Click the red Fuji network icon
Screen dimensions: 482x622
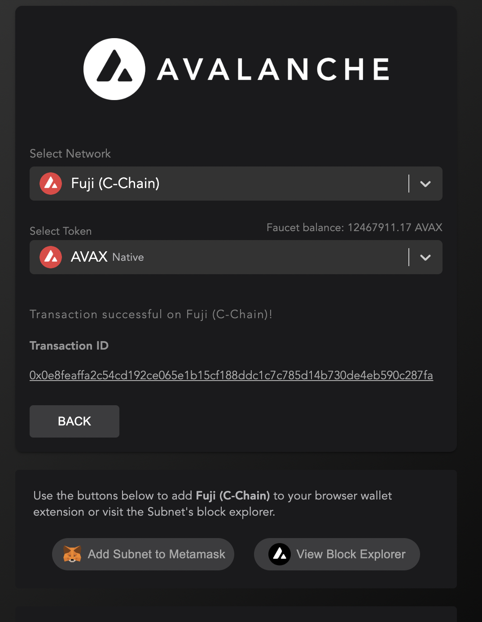tap(51, 184)
